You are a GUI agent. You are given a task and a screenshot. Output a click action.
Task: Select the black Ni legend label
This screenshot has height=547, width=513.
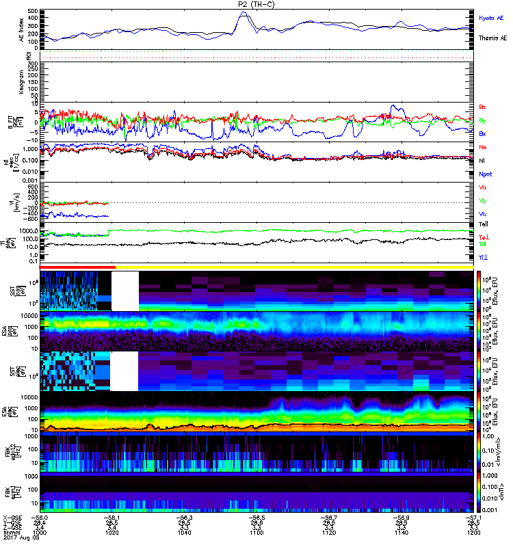click(x=482, y=161)
